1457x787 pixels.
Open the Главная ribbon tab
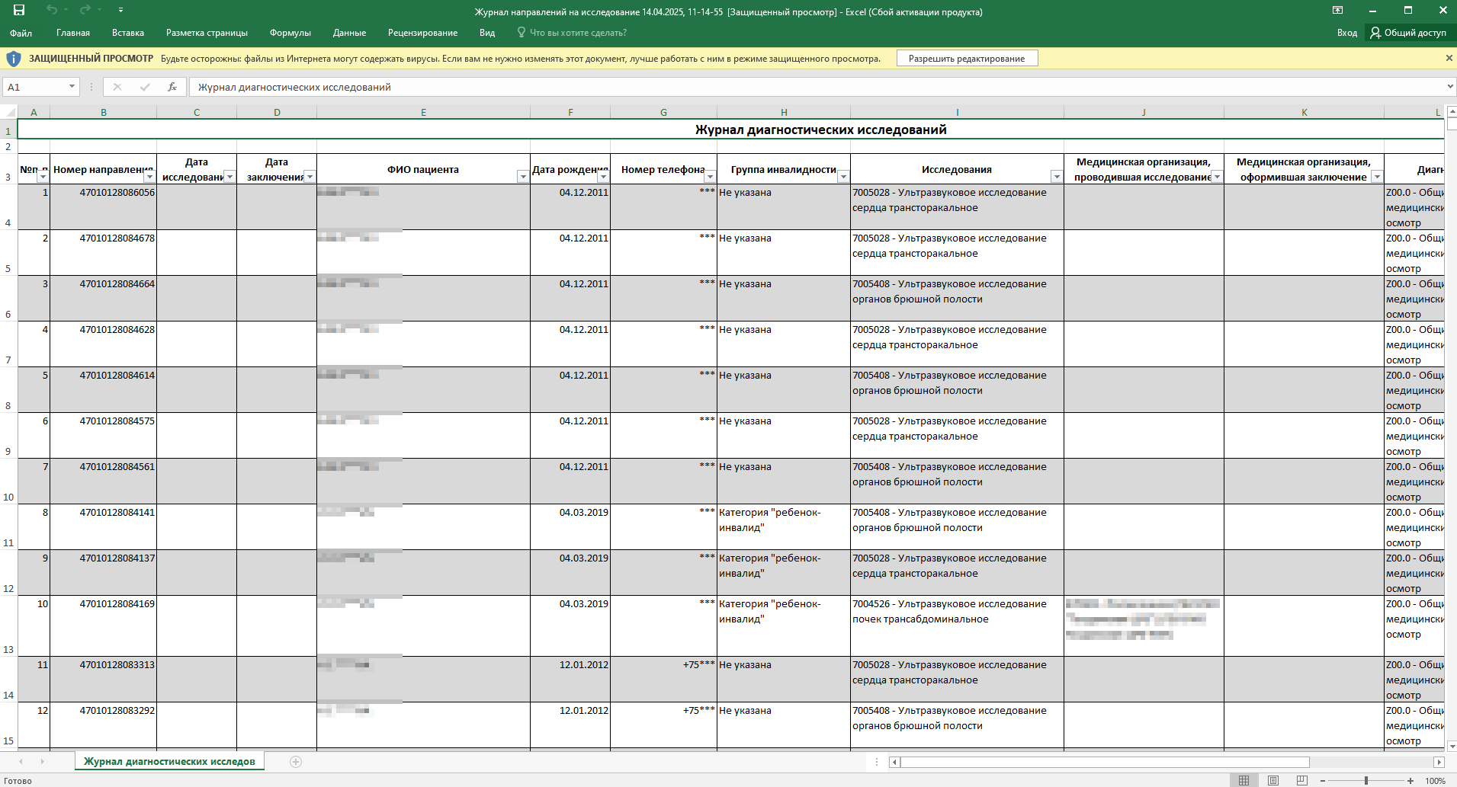(73, 33)
